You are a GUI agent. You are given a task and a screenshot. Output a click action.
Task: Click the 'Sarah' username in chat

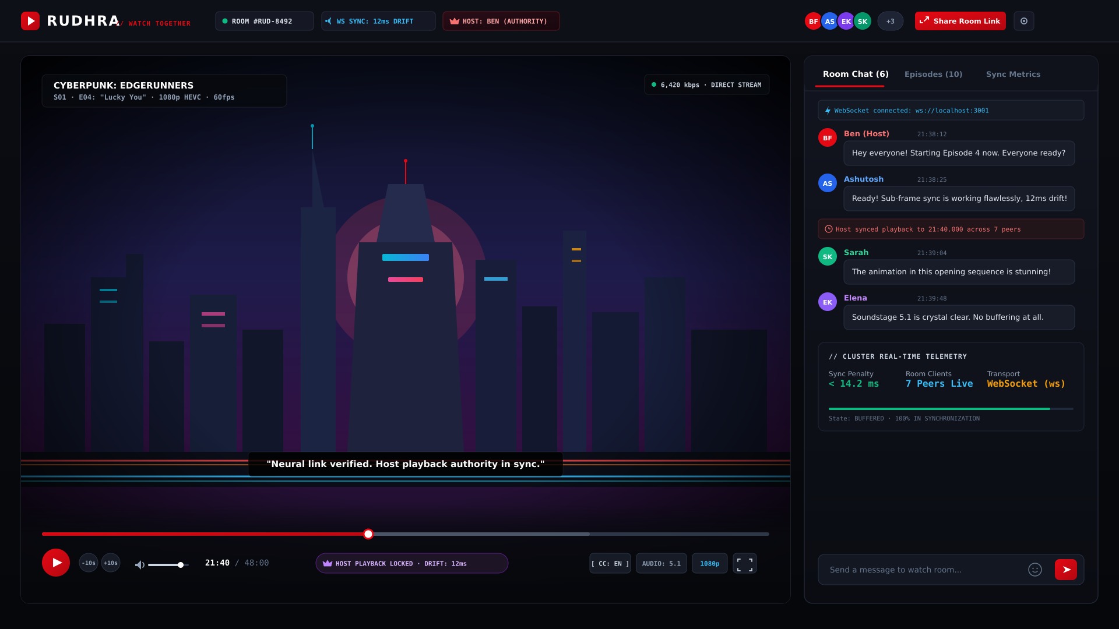(856, 252)
